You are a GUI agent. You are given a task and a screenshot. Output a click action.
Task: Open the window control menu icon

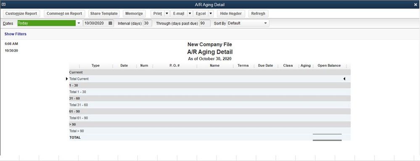click(x=4, y=5)
